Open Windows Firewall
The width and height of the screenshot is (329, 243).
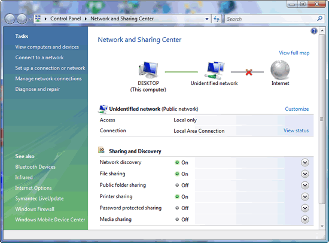[35, 209]
